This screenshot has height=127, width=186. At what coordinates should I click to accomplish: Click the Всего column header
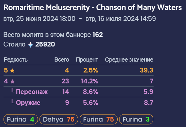[x=62, y=60]
